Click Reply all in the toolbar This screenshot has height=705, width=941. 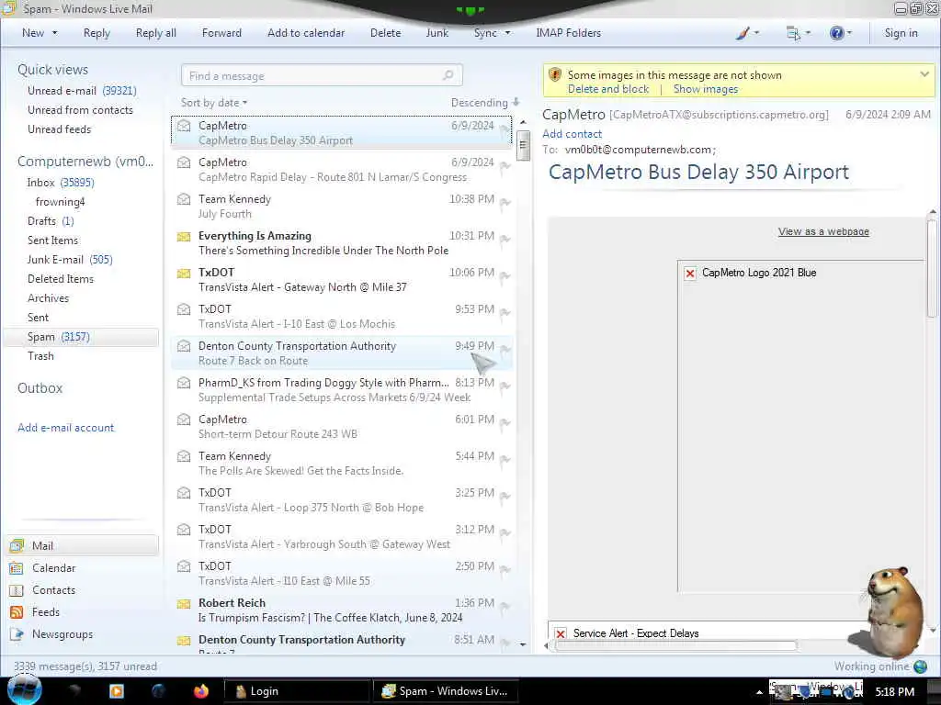(x=156, y=33)
